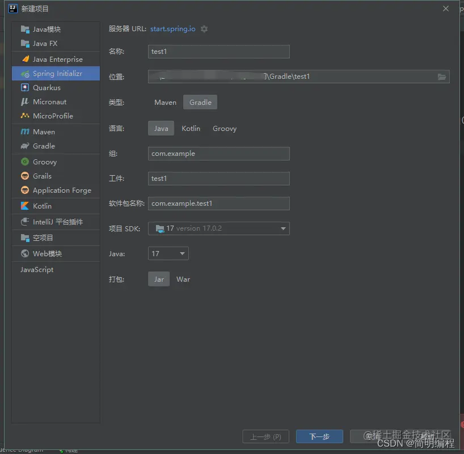Expand the 项目 SDK dropdown arrow
The width and height of the screenshot is (464, 454).
pos(283,228)
